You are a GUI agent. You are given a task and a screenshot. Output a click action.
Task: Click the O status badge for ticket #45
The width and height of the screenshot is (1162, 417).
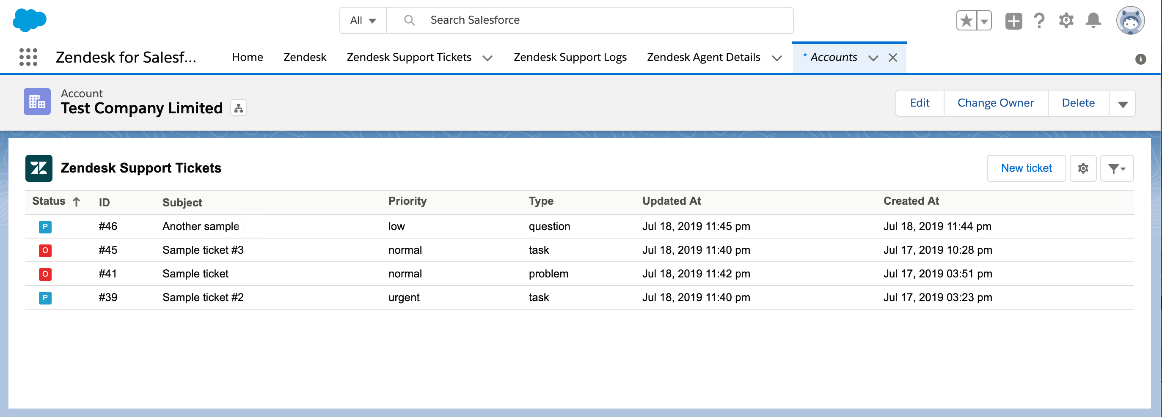pyautogui.click(x=45, y=250)
